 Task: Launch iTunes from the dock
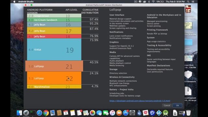[112, 113]
